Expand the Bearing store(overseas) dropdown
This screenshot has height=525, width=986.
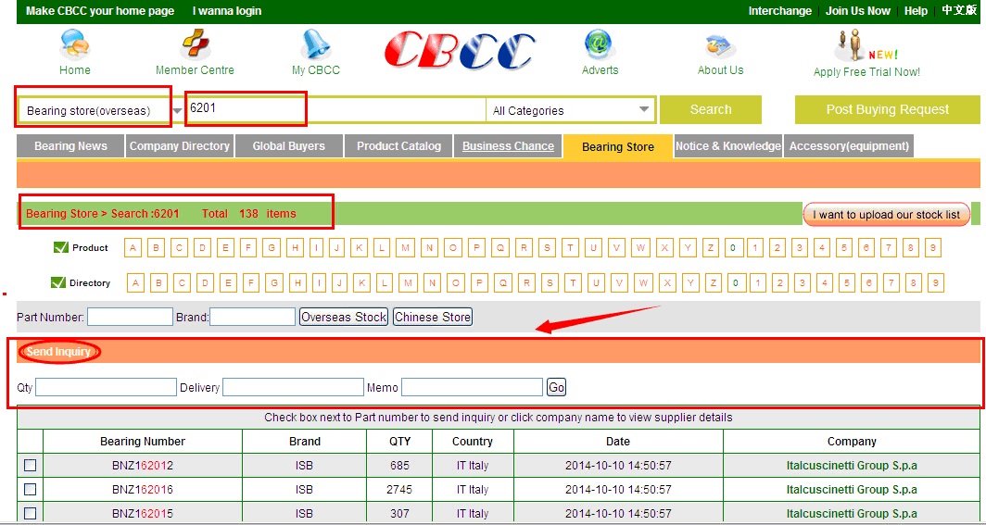(x=177, y=110)
